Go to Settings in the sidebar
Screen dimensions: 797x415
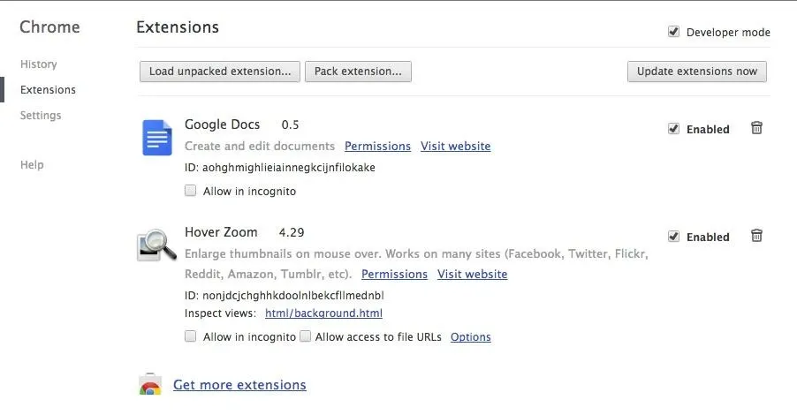click(x=41, y=116)
